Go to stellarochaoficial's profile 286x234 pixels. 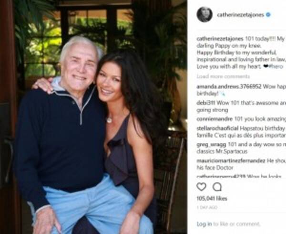(218, 128)
